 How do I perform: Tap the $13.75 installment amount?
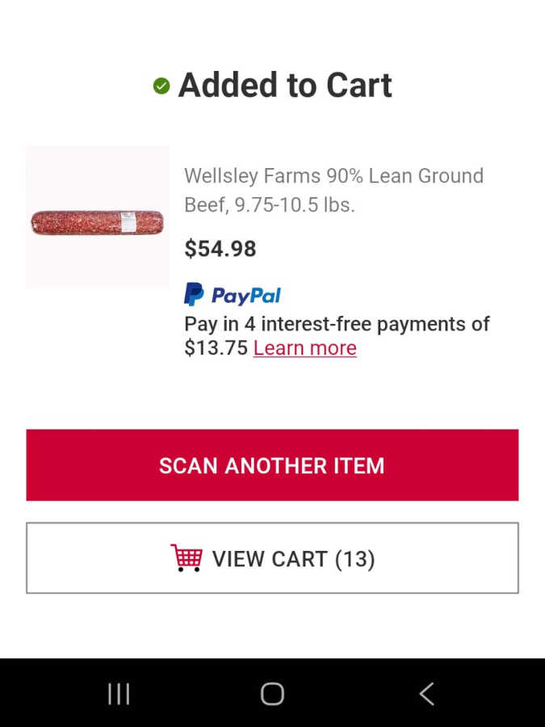click(x=216, y=348)
